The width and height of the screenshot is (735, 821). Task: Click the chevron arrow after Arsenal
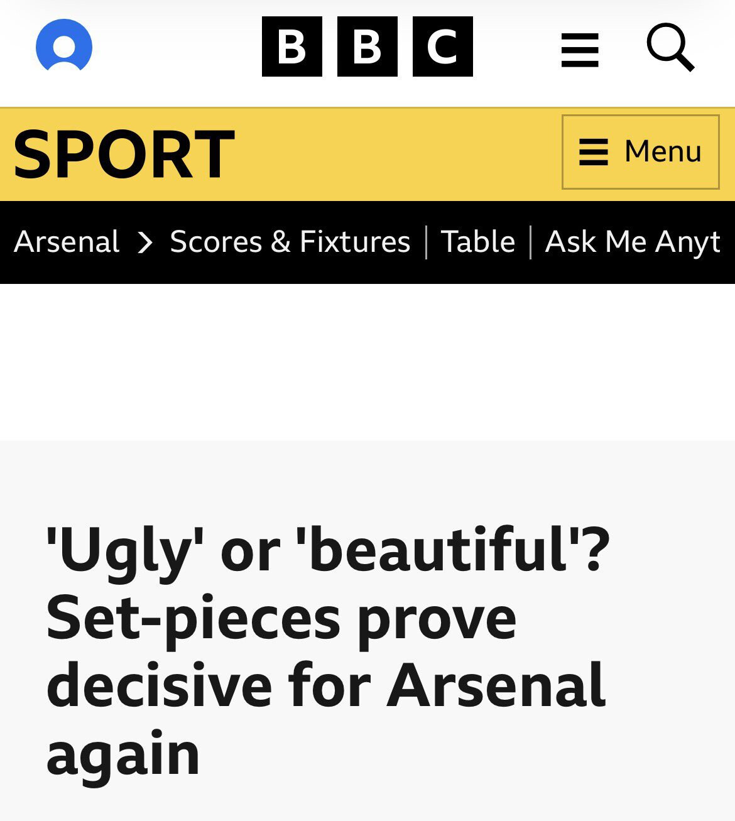tap(145, 242)
